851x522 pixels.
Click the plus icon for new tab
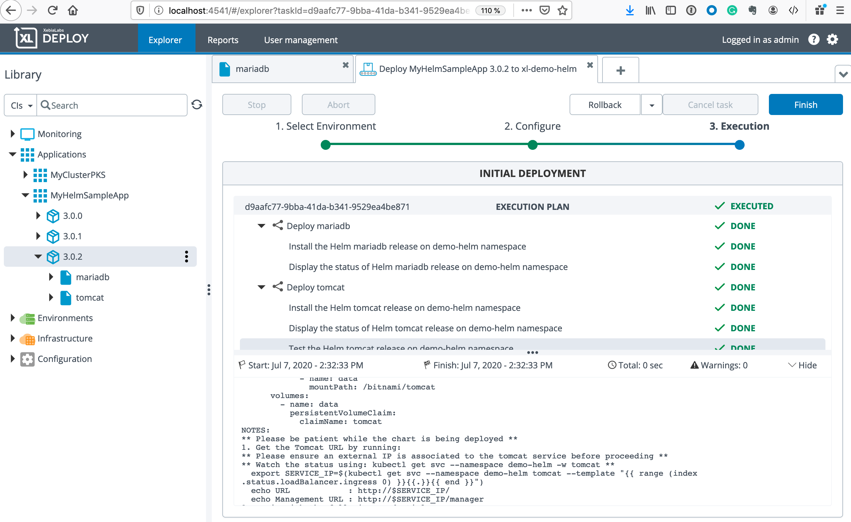pos(620,71)
